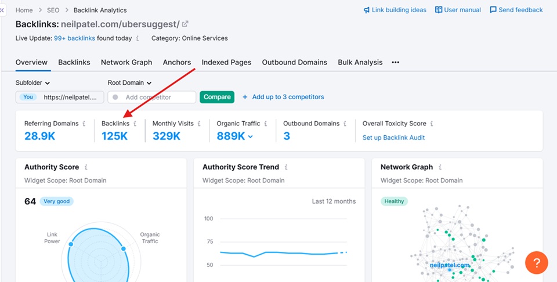557x282 pixels.
Task: Show info icon next to Backlinks metric
Action: tap(135, 124)
